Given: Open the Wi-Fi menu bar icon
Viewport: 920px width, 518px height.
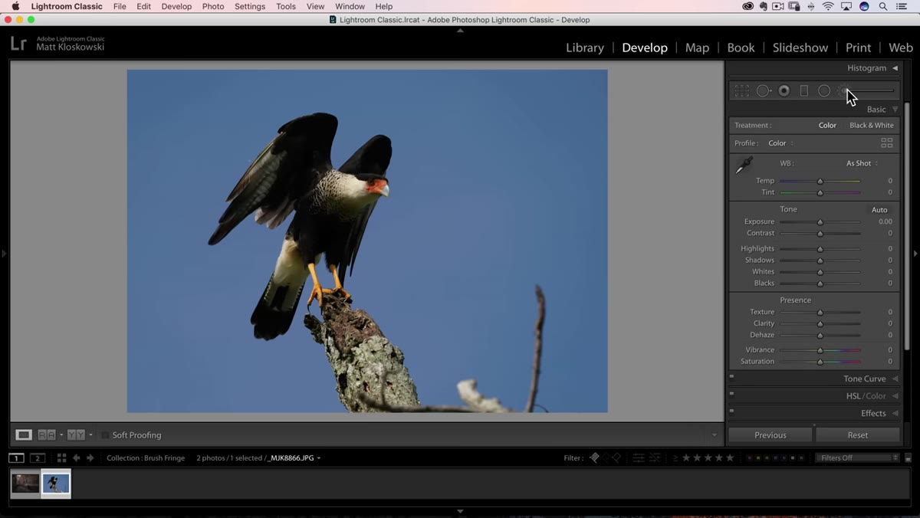Looking at the screenshot, I should (x=828, y=6).
